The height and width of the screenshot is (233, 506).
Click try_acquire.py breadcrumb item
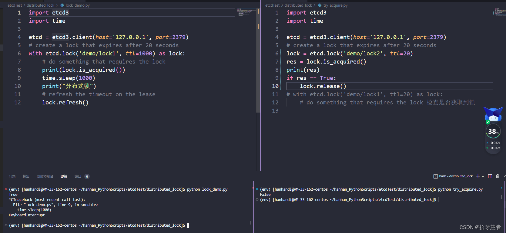335,5
